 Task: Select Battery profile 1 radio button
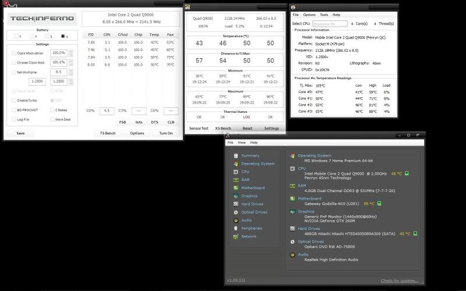[16, 36]
